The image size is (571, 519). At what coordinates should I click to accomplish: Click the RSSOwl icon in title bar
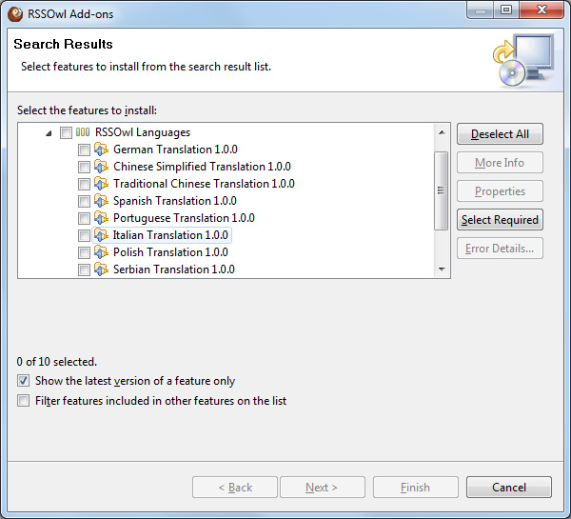pos(15,13)
